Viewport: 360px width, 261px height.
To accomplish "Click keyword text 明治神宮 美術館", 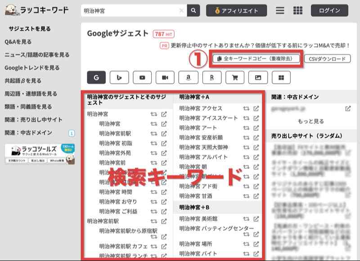I will point(198,219).
